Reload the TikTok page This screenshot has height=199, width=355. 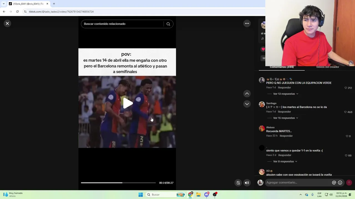click(17, 12)
